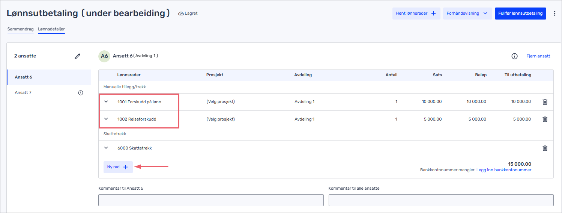Screen dimensions: 562x213
Task: Click the Til utbetaling column header
Action: click(x=518, y=75)
